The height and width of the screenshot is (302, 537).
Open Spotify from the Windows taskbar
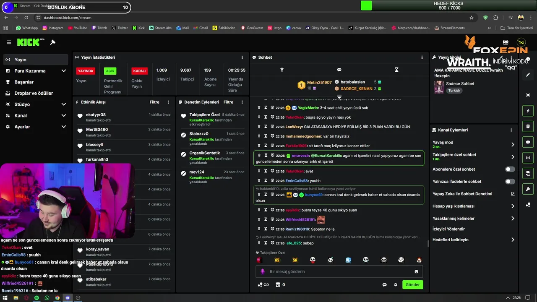(36, 298)
